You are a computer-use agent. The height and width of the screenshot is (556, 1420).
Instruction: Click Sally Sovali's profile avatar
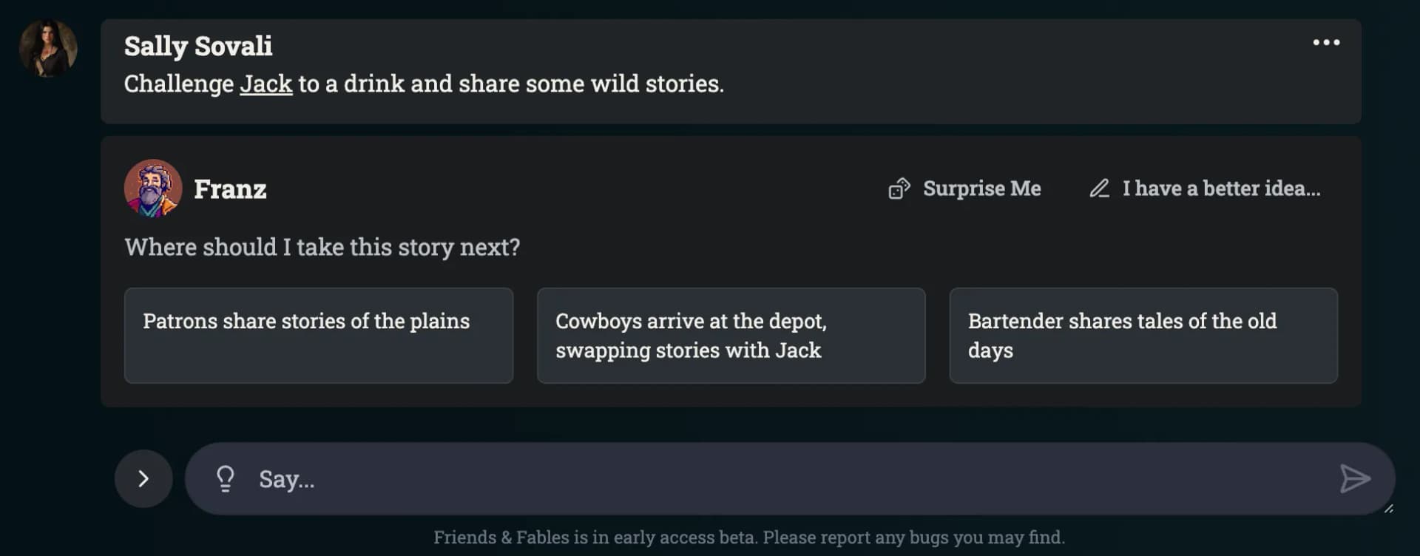pos(48,49)
